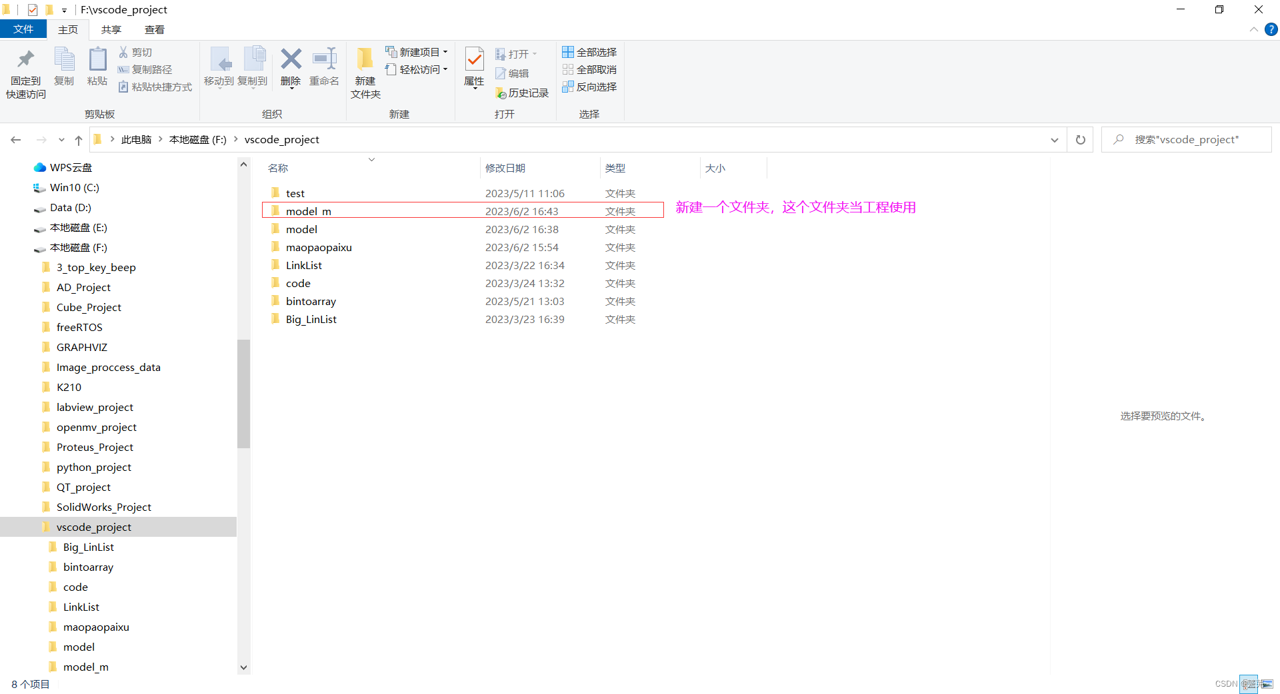Click the Help question mark icon
The image size is (1280, 694).
tap(1271, 29)
